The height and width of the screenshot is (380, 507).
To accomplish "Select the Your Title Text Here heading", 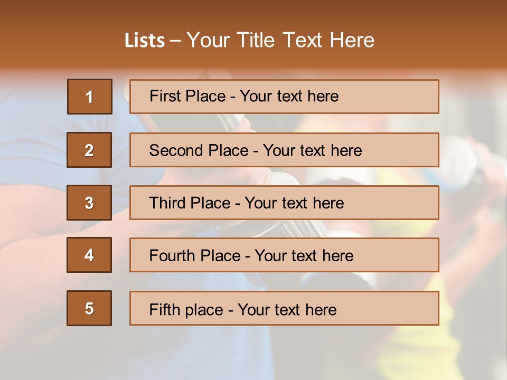I will (x=280, y=40).
